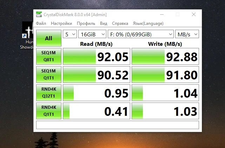This screenshot has width=225, height=148.
Task: Expand the test count dropdown showing 5
Action: (x=70, y=34)
